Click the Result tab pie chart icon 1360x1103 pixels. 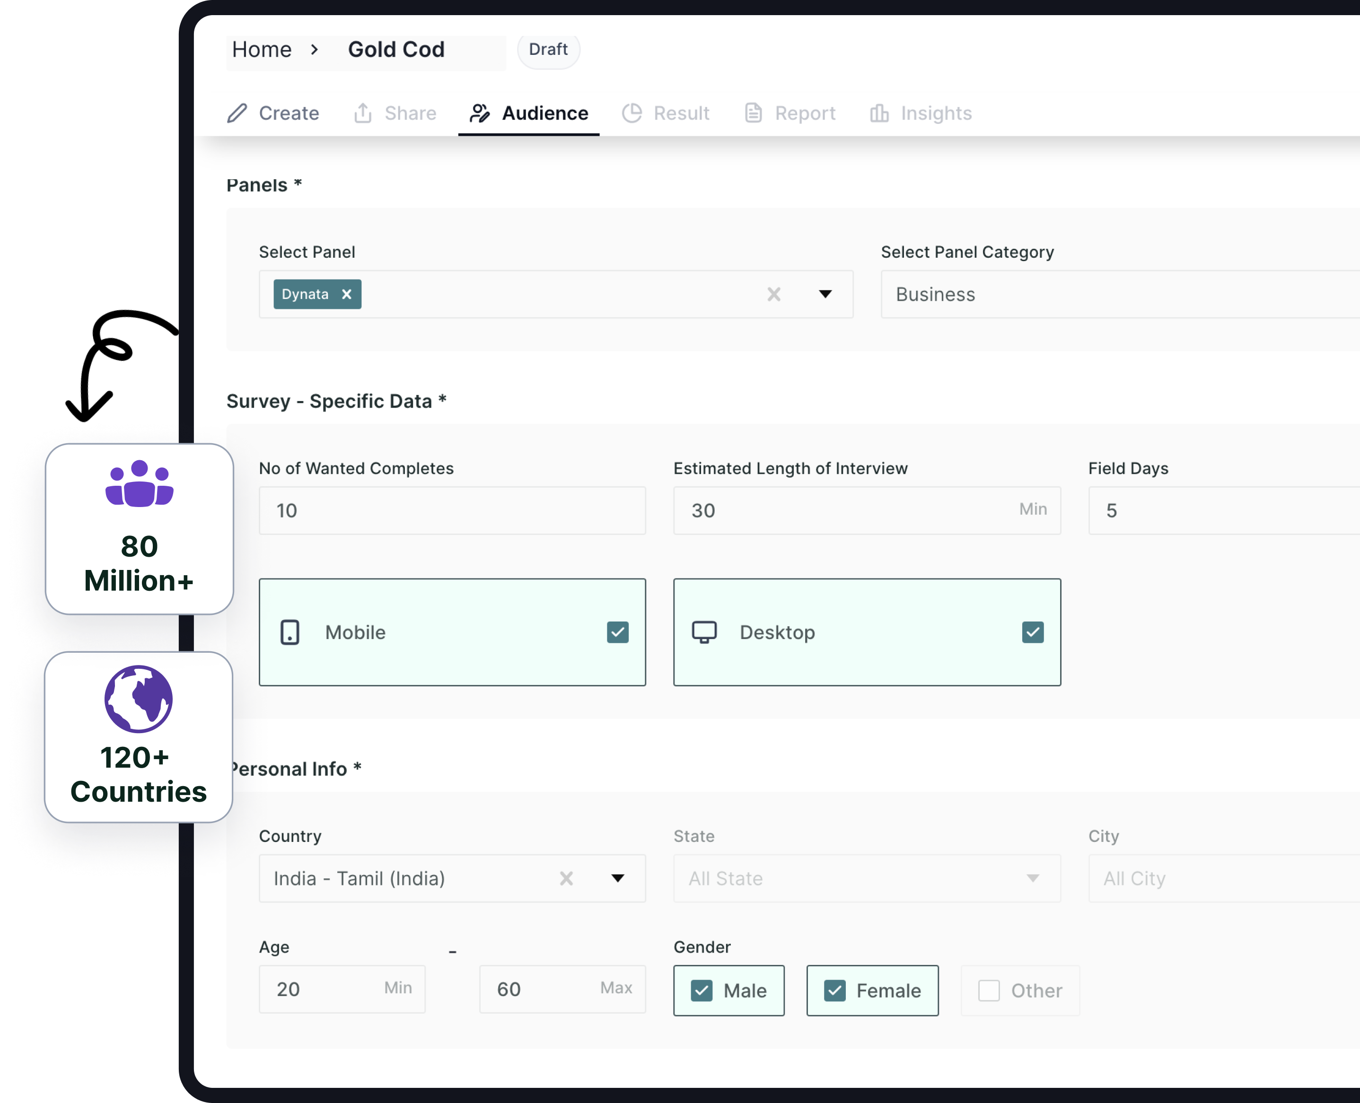pos(632,113)
